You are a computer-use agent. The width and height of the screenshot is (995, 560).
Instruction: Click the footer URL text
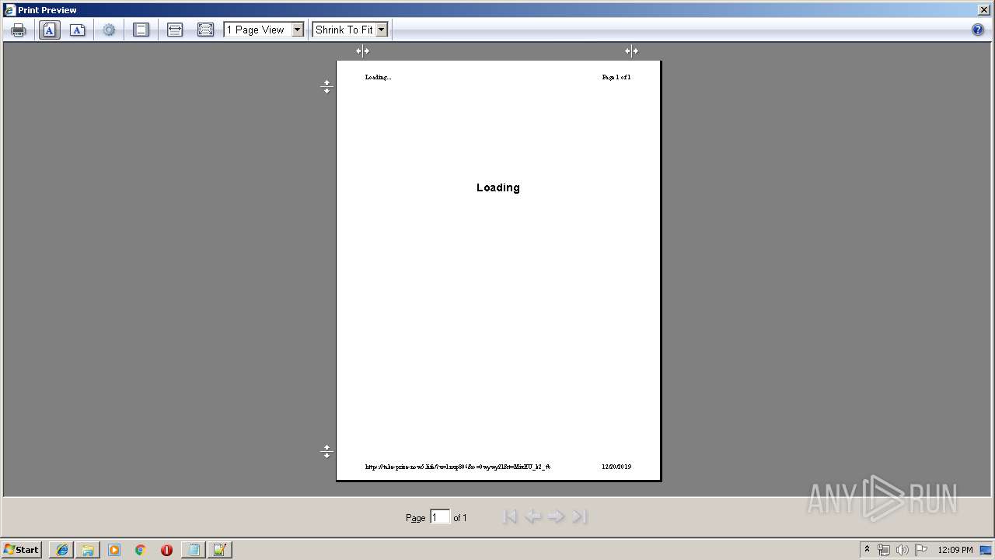458,467
